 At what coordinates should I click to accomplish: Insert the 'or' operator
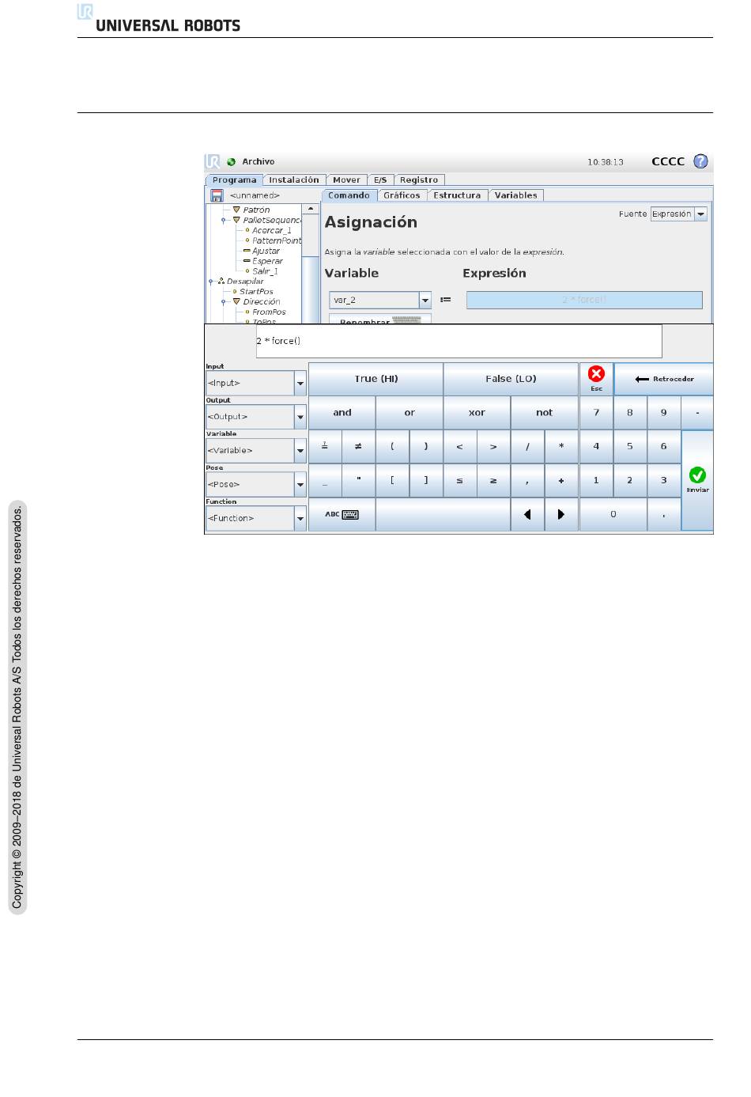[409, 412]
